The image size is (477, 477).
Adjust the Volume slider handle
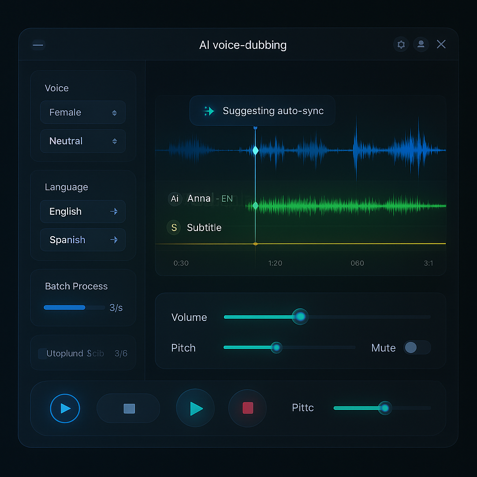300,317
